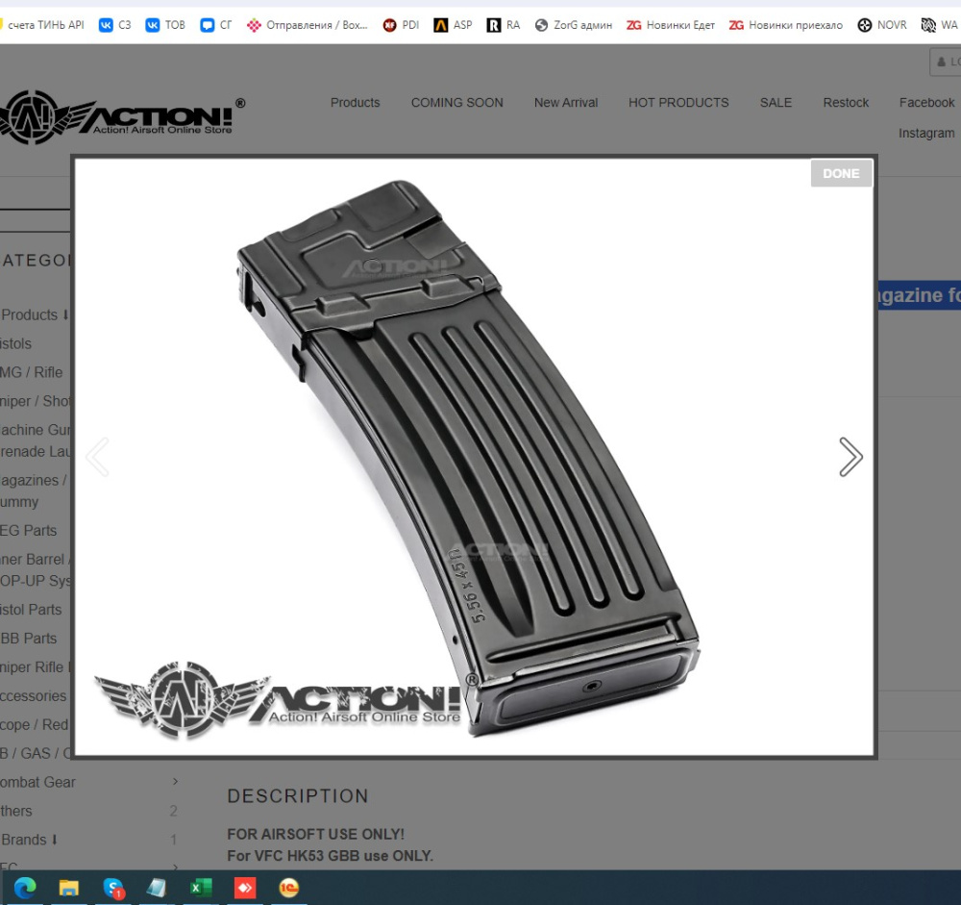This screenshot has width=961, height=905.
Task: Open the SMG / Rifle category
Action: pos(32,372)
